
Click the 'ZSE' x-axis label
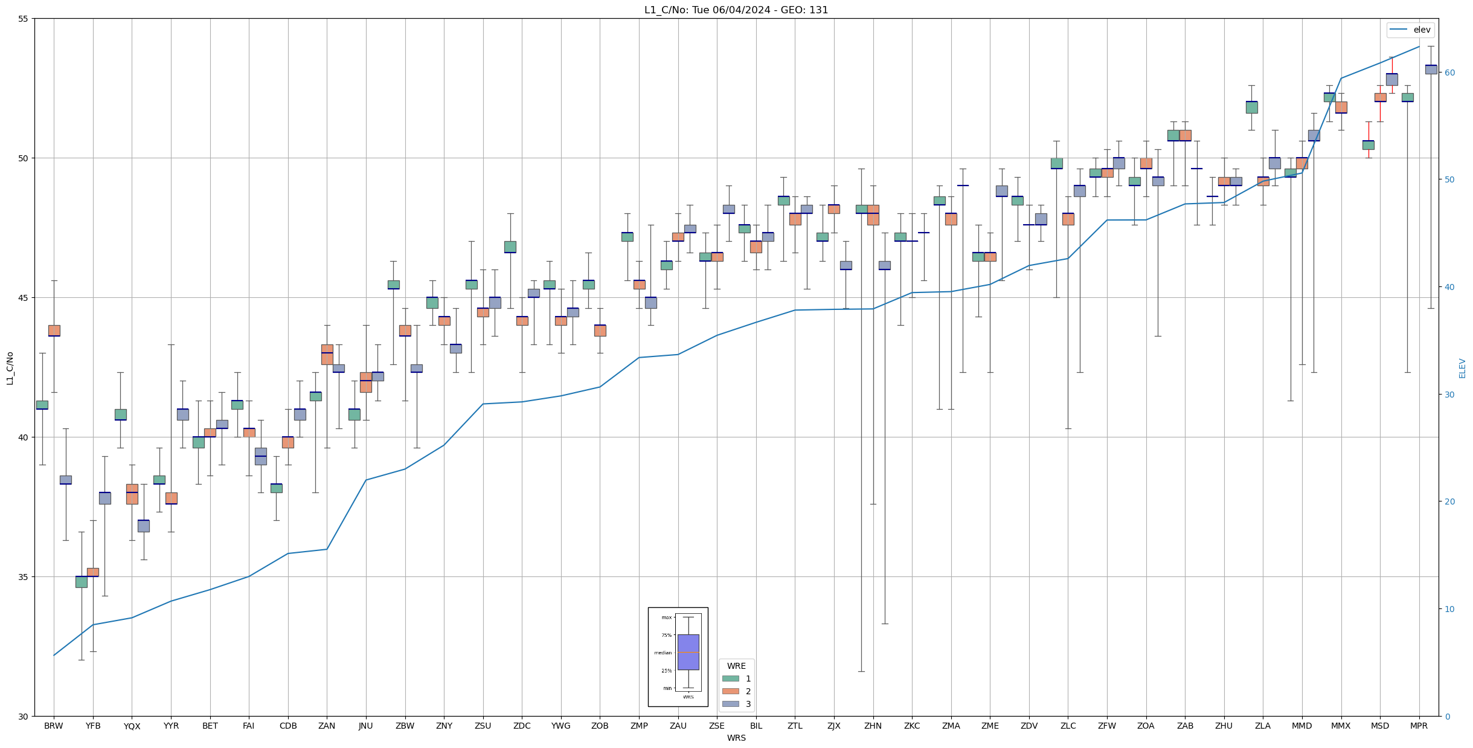[x=717, y=726]
